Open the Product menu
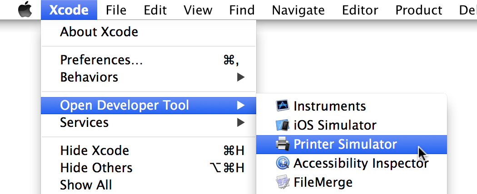477x194 pixels. (x=418, y=10)
